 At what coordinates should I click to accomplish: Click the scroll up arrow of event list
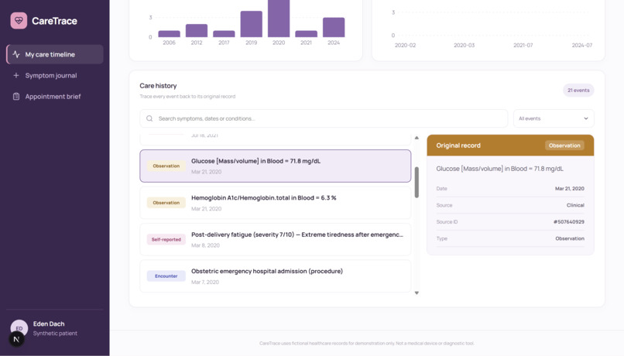(x=417, y=138)
